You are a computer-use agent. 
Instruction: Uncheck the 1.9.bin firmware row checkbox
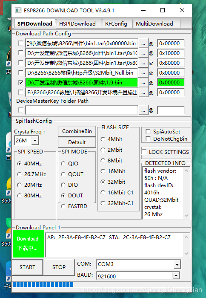21,82
